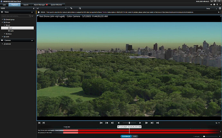Click the Alarm Manager red alert badge

click(47, 5)
